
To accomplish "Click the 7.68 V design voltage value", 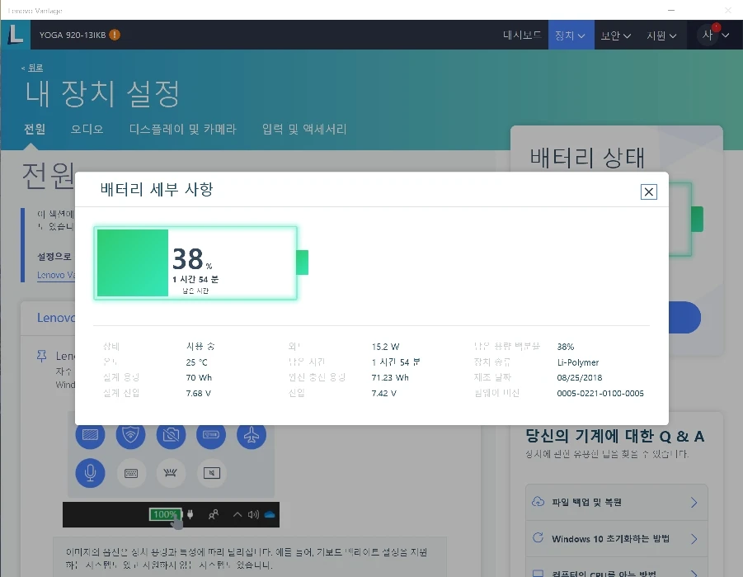I will pyautogui.click(x=199, y=394).
